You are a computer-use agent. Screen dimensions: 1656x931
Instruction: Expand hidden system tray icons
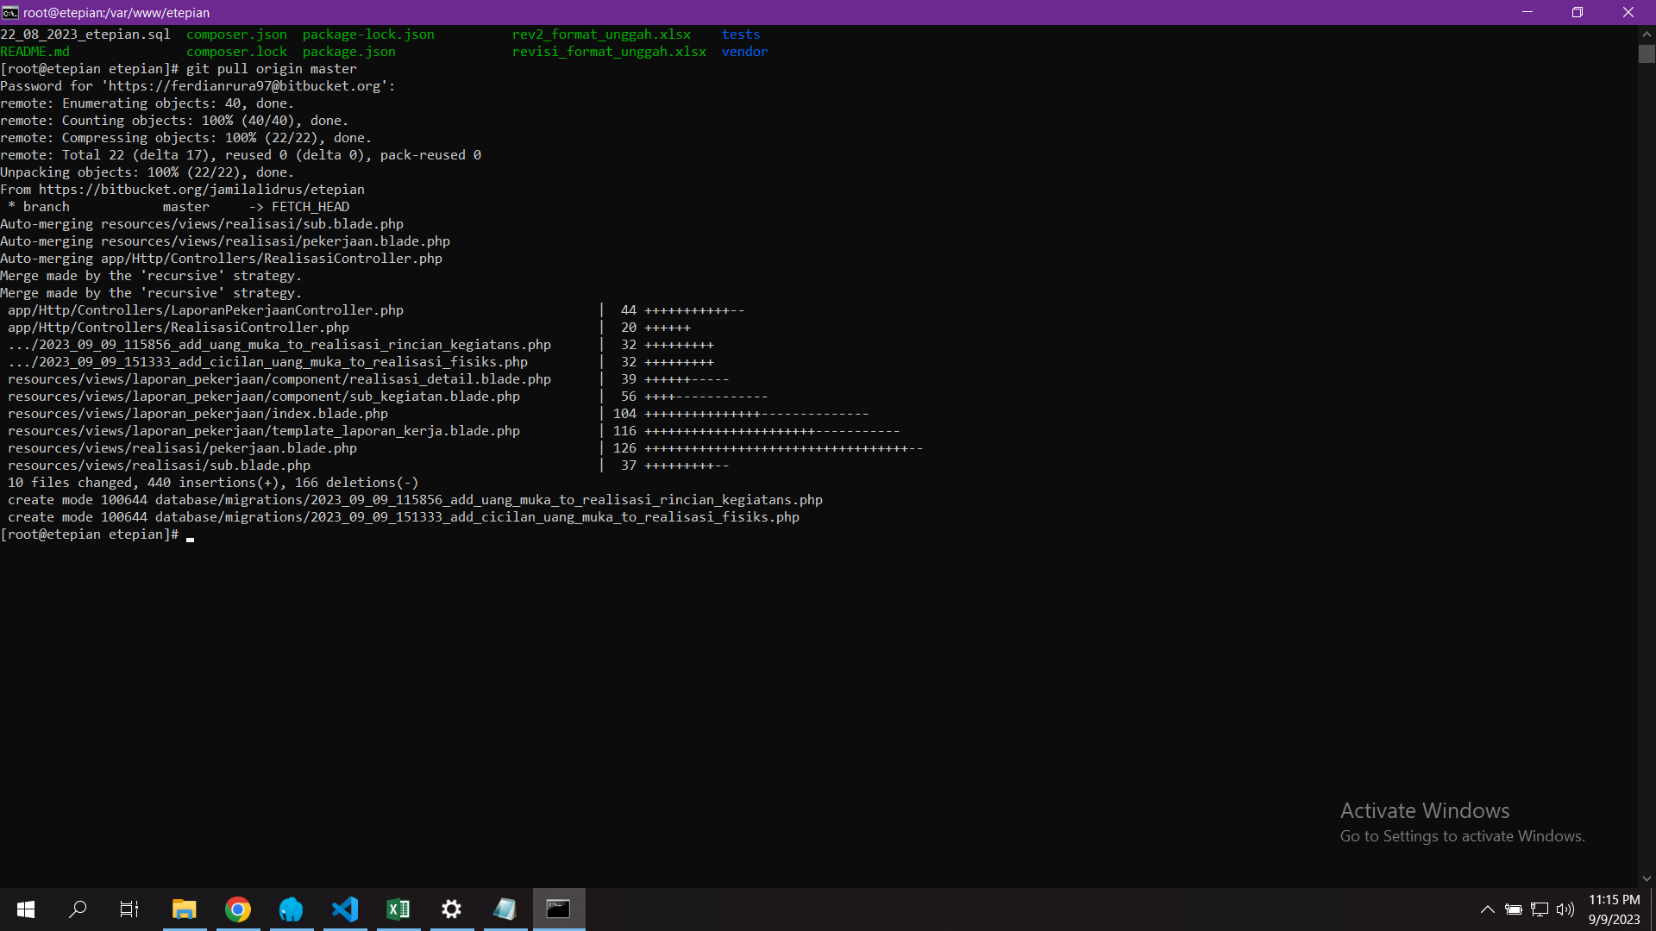[x=1488, y=909]
